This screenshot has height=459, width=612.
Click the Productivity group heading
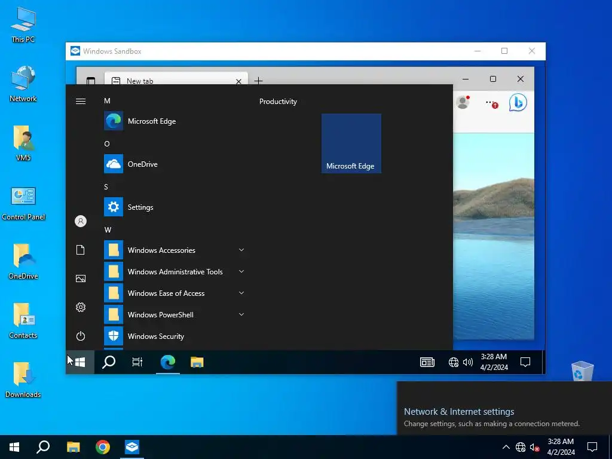click(278, 102)
